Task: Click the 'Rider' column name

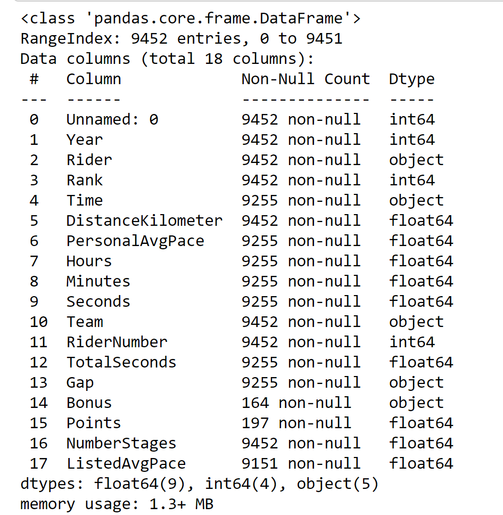Action: (x=89, y=160)
